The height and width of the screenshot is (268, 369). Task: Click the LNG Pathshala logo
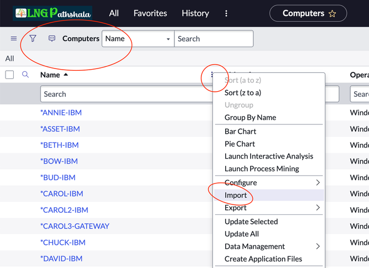(x=53, y=13)
